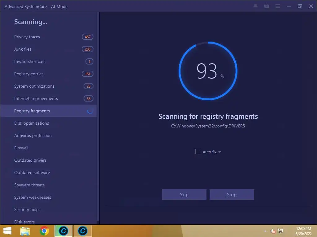Click the 161 Registry entries count badge
Viewport: 317px width, 237px height.
88,74
